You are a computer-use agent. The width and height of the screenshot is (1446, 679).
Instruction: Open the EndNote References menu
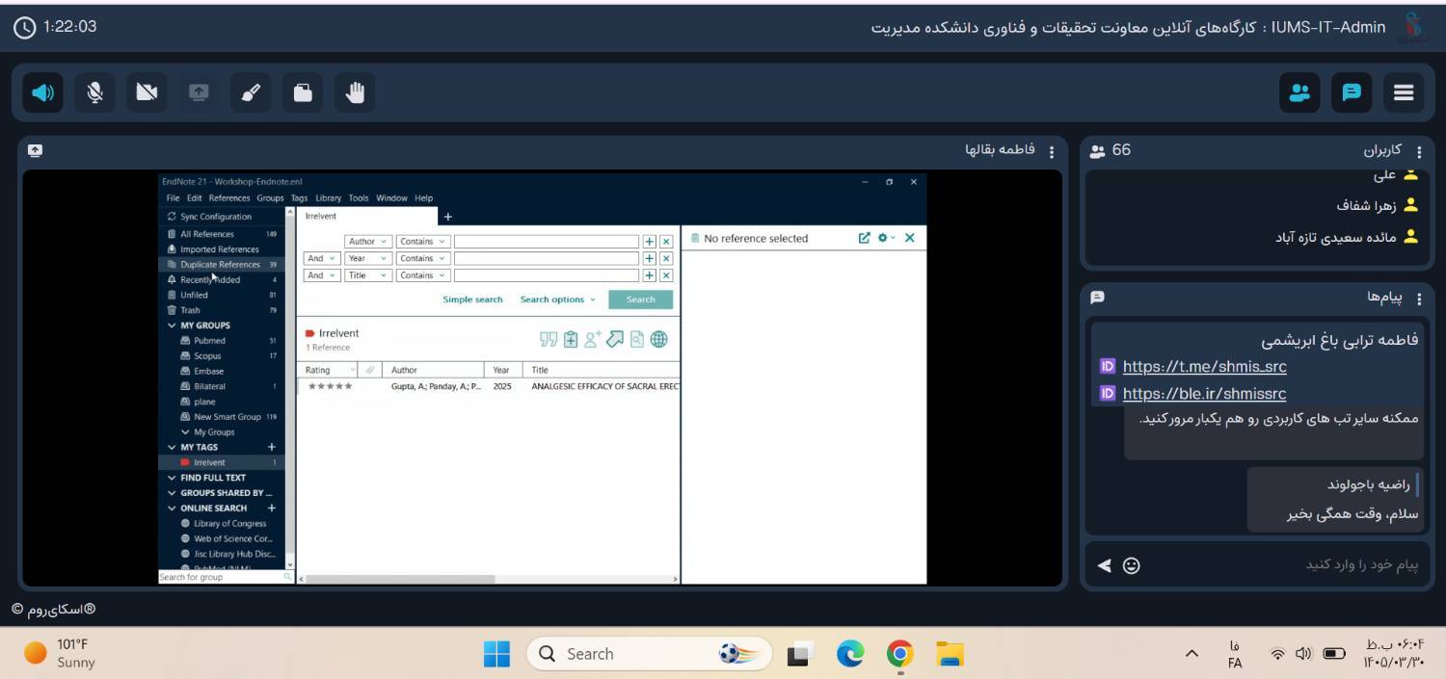(229, 198)
